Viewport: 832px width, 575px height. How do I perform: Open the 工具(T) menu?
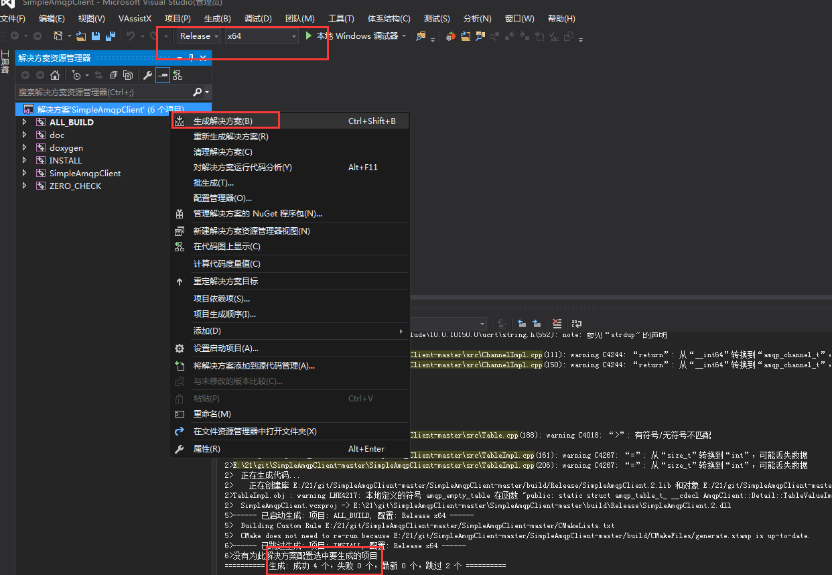click(341, 18)
